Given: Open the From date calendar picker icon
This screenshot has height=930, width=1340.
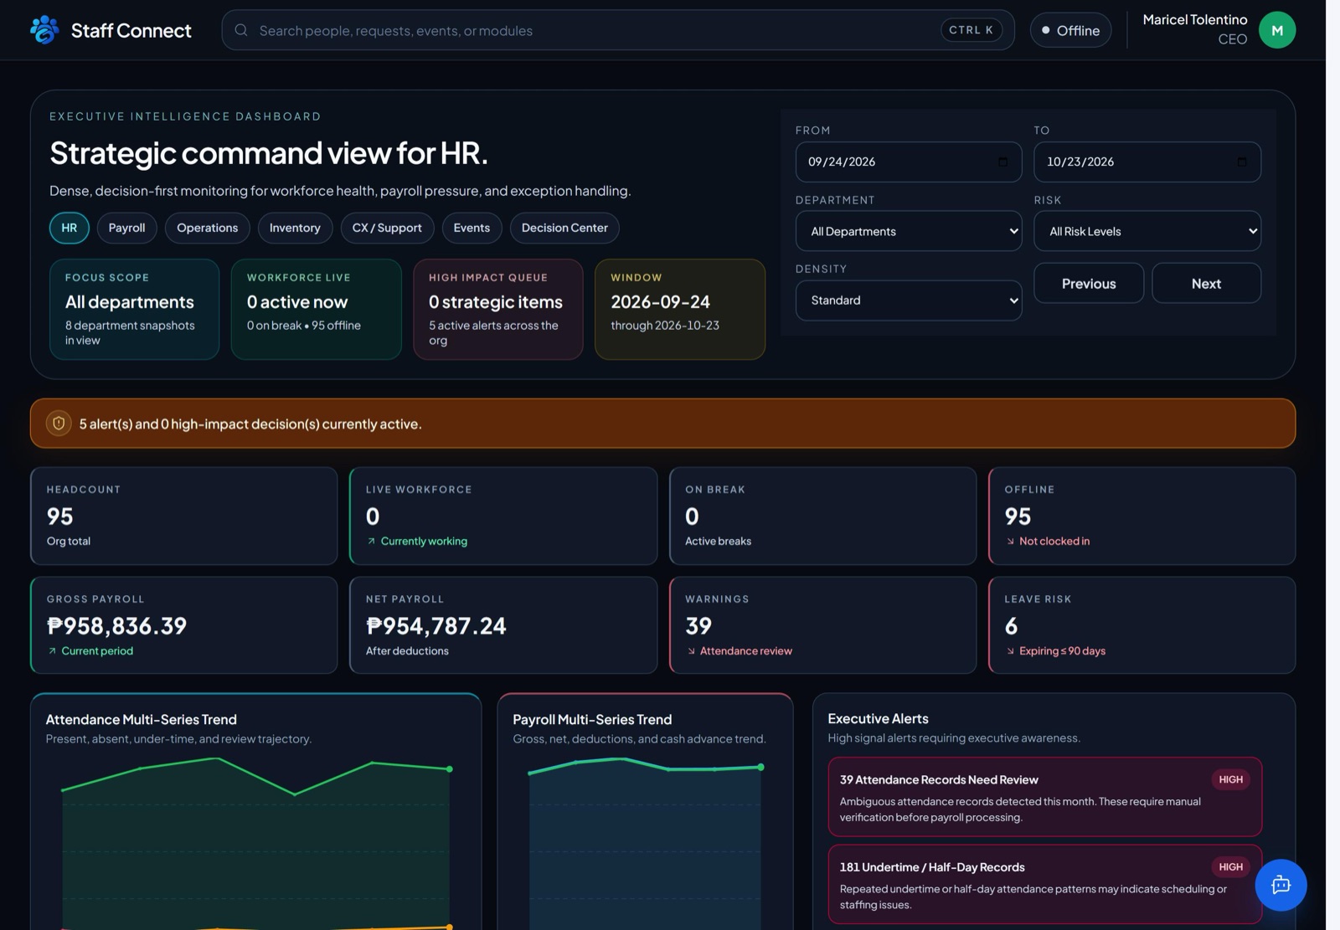Looking at the screenshot, I should point(1002,162).
